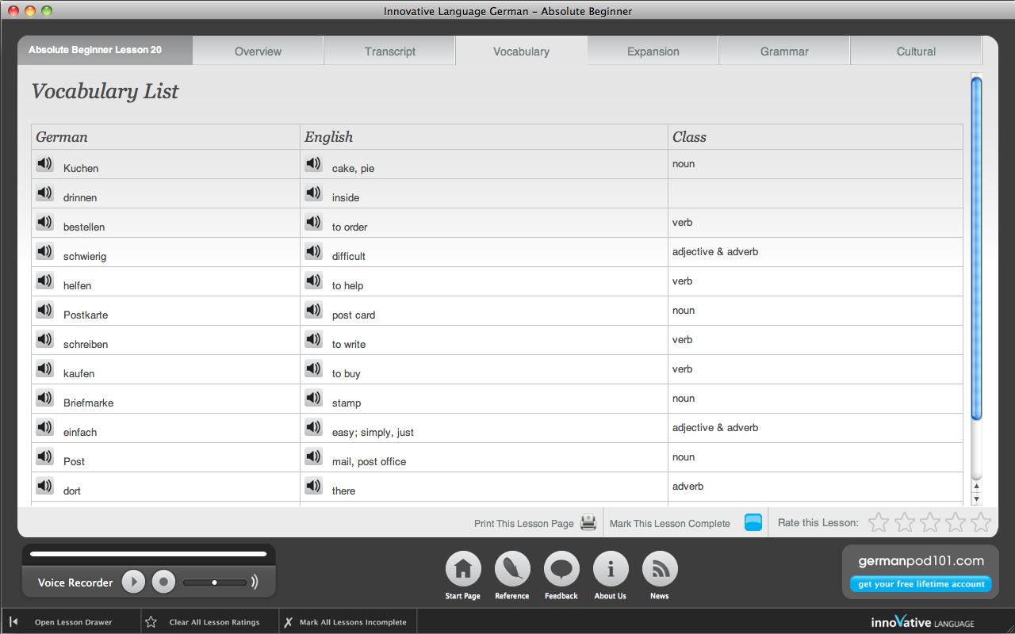Switch to the Grammar tab

pyautogui.click(x=784, y=52)
